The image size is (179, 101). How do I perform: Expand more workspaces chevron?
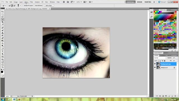coord(154,2)
